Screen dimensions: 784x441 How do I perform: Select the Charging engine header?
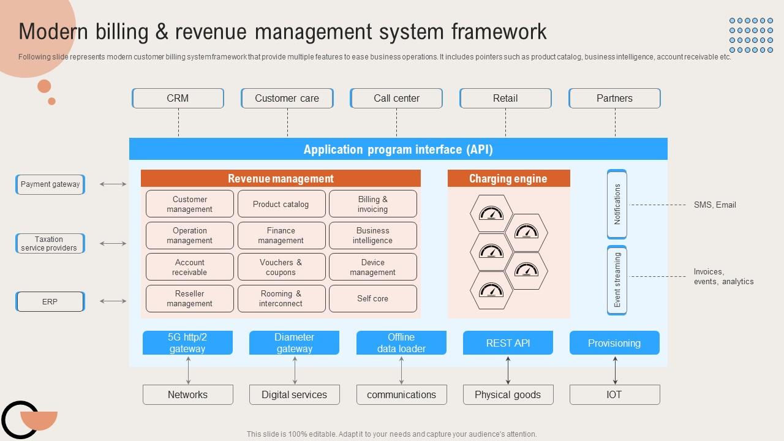(508, 178)
